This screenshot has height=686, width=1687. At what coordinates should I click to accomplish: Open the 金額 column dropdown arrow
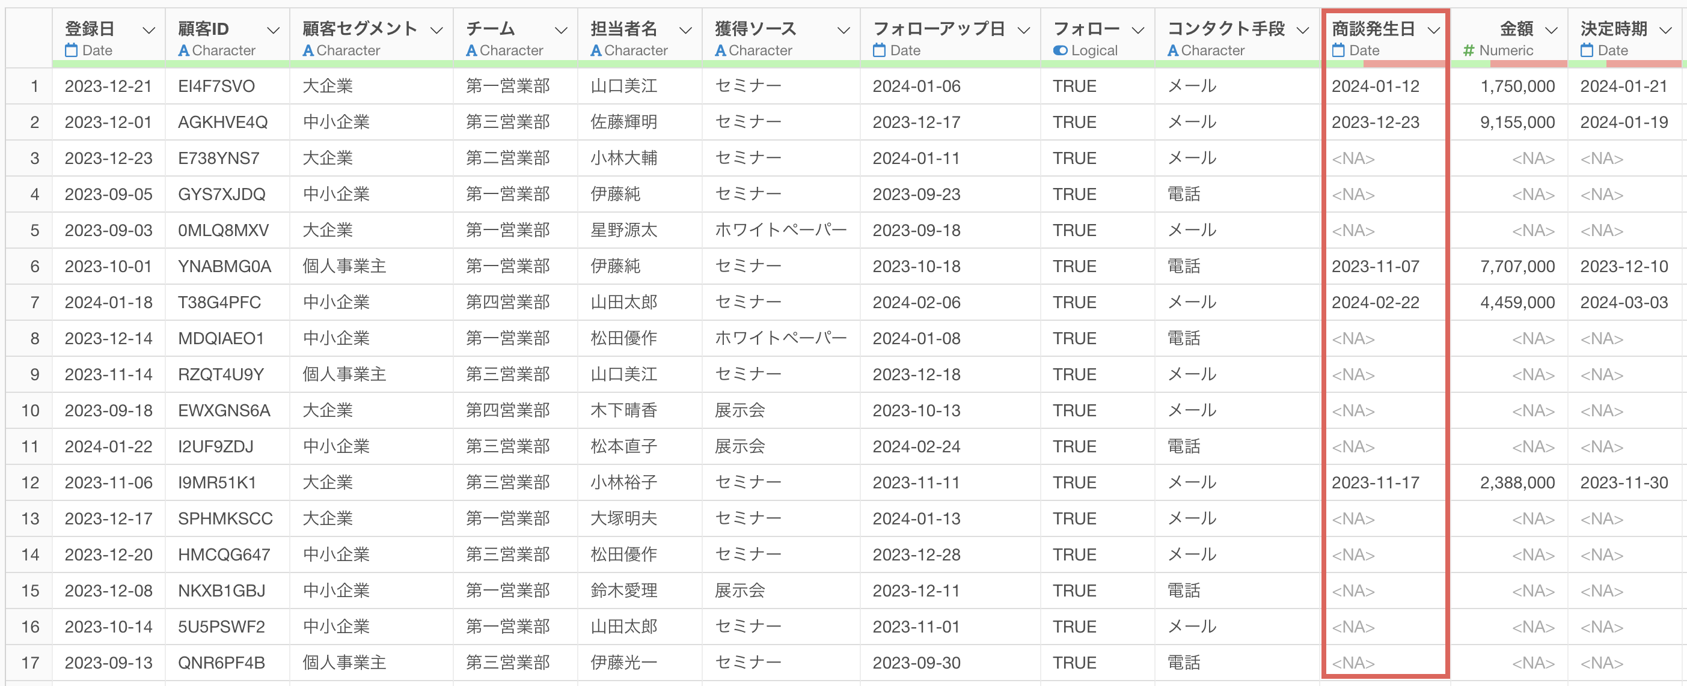coord(1551,30)
